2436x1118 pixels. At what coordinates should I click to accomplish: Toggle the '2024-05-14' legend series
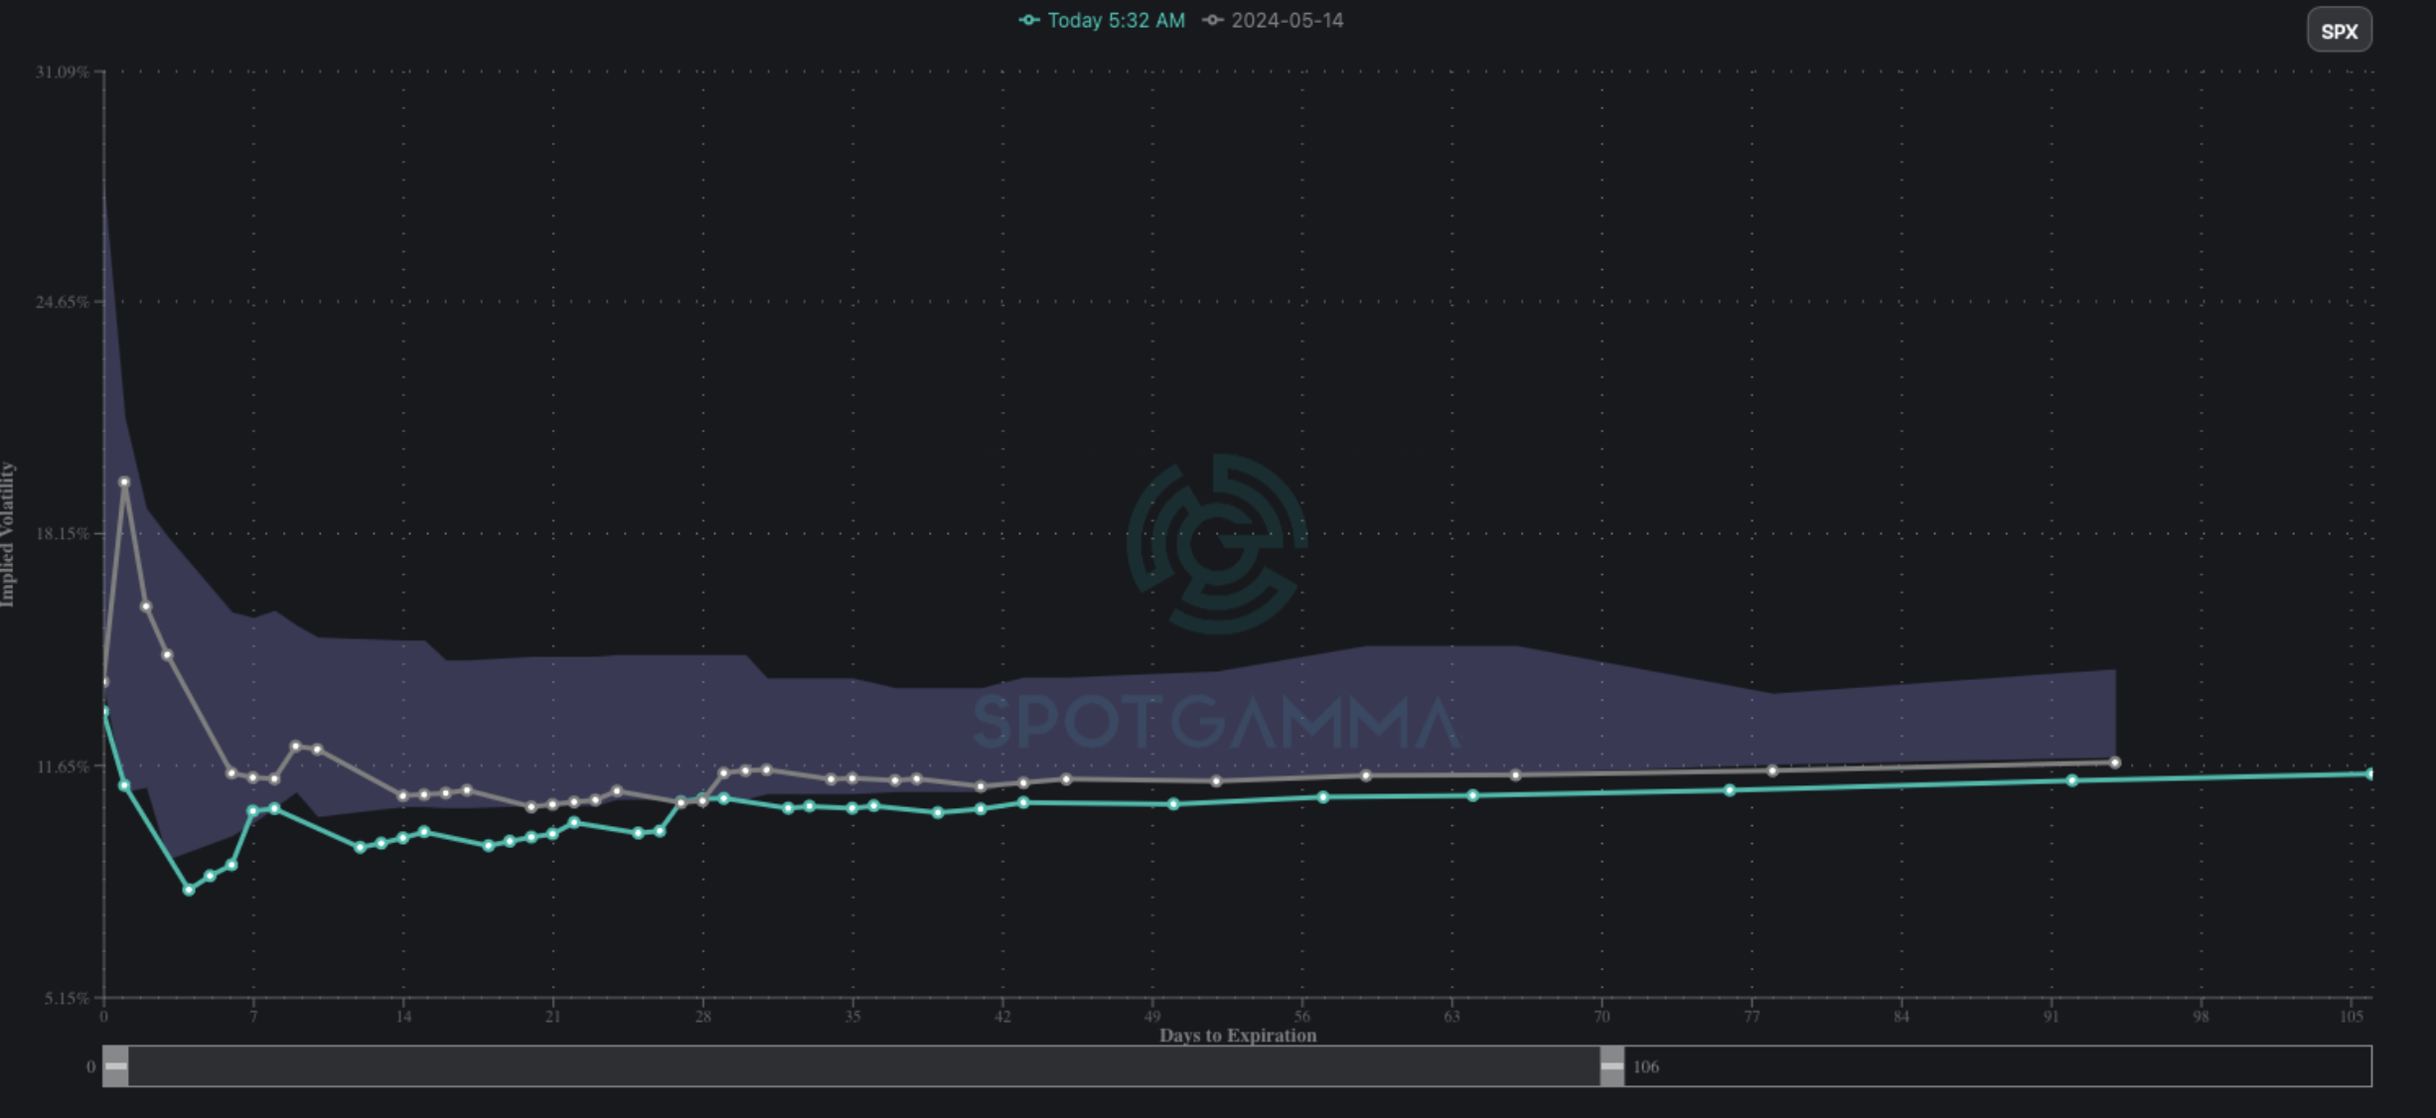[1287, 20]
